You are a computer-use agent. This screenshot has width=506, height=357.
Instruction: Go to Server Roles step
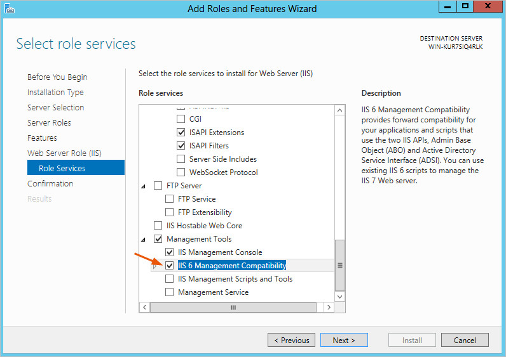tap(49, 123)
